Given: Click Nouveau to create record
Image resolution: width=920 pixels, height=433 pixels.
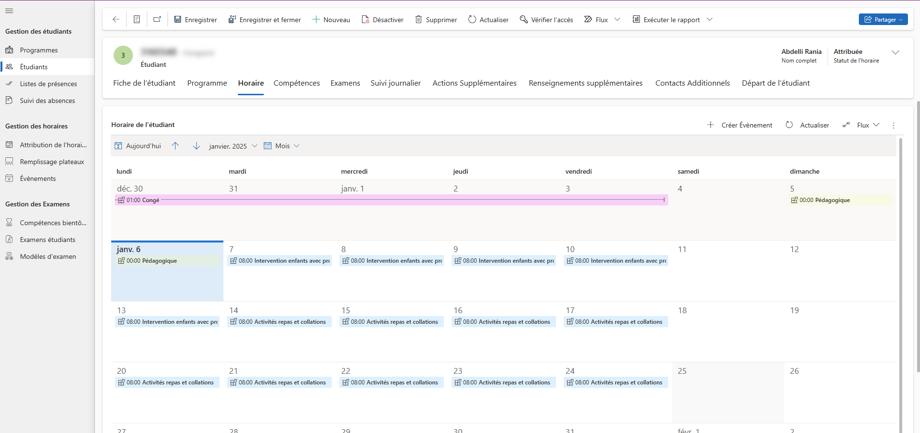Looking at the screenshot, I should point(331,20).
